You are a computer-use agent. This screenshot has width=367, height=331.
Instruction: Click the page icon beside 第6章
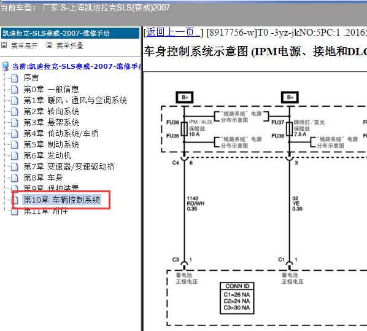coord(15,156)
